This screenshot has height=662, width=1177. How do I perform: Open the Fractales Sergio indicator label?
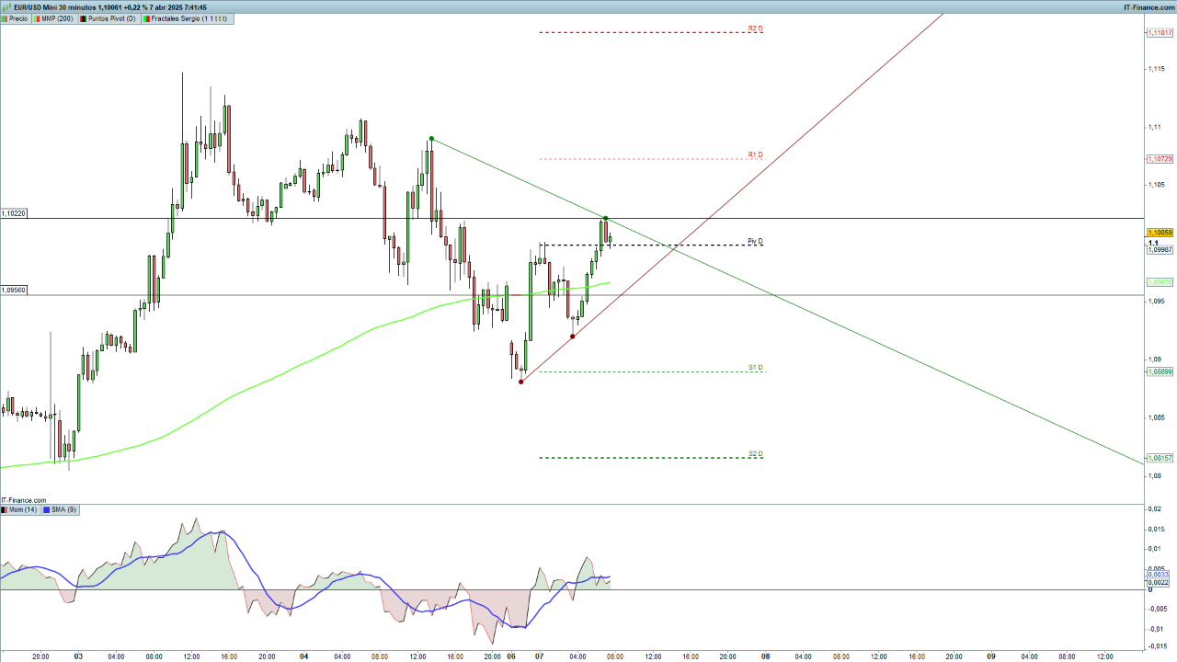[x=187, y=18]
